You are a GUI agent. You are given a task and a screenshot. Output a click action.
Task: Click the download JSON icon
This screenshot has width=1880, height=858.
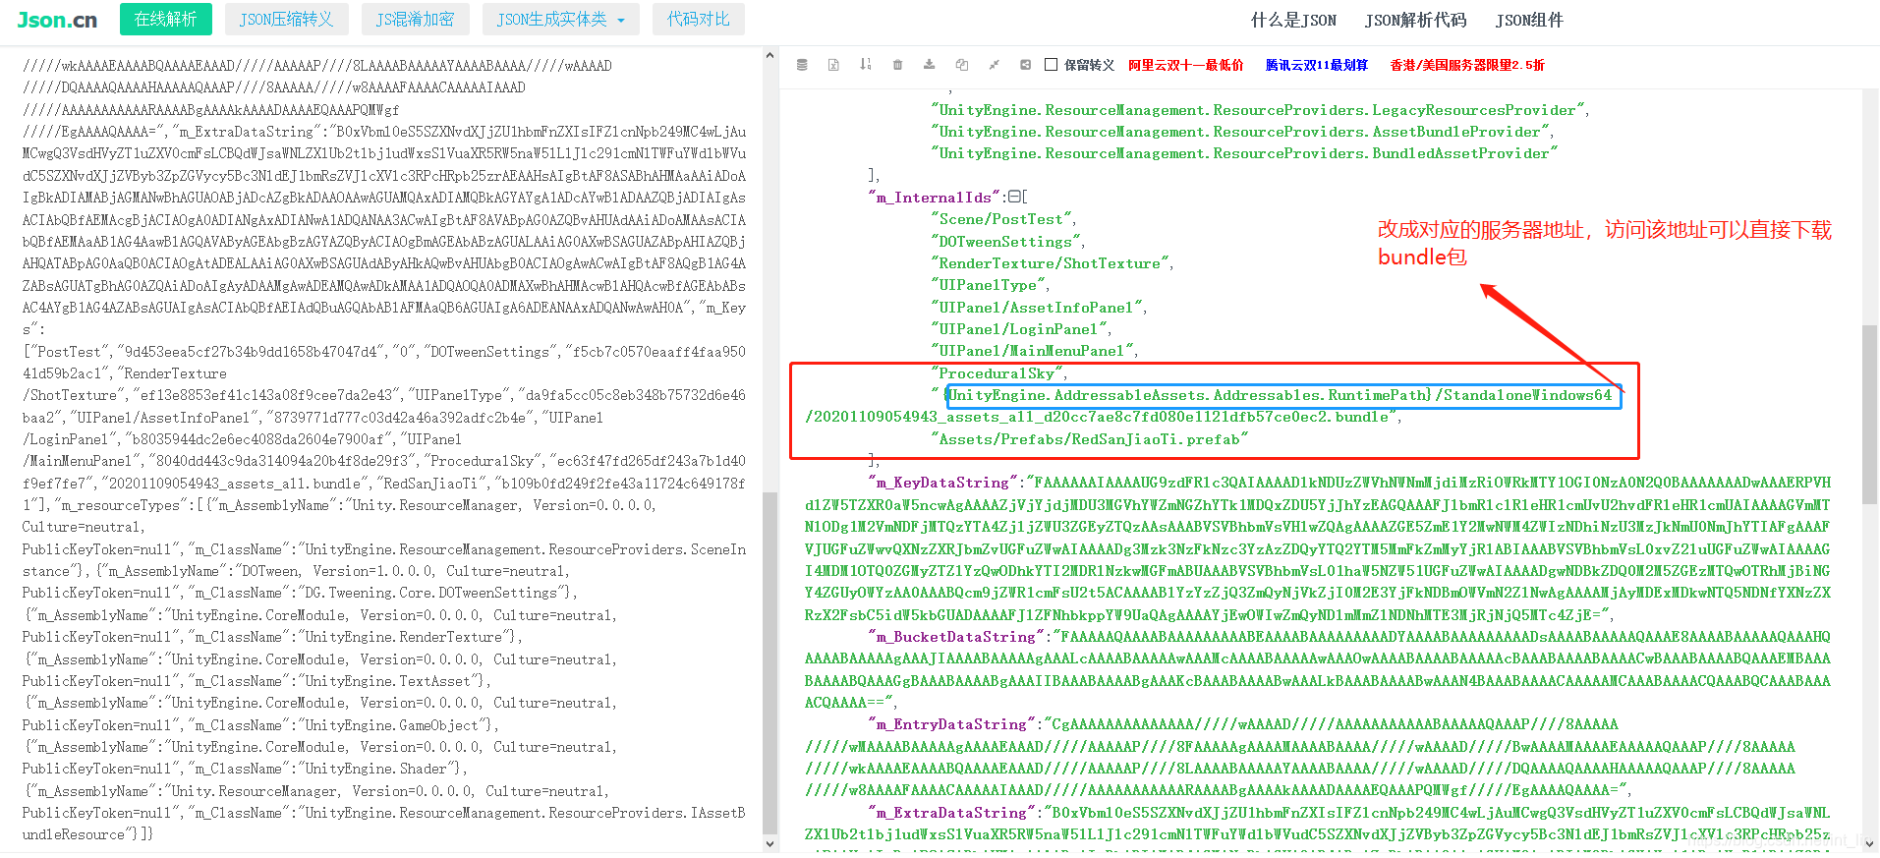click(x=929, y=65)
